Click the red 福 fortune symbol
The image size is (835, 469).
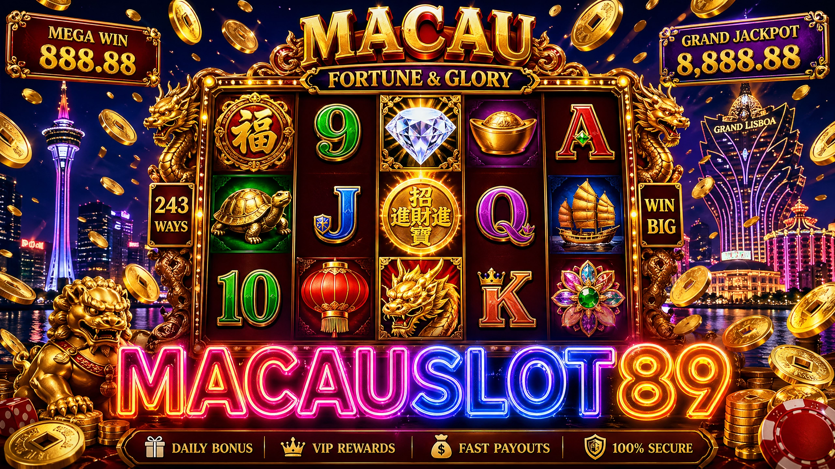pyautogui.click(x=253, y=132)
